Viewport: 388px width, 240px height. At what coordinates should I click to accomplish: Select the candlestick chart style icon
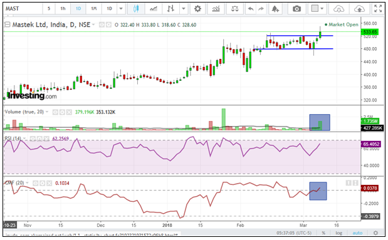135,9
